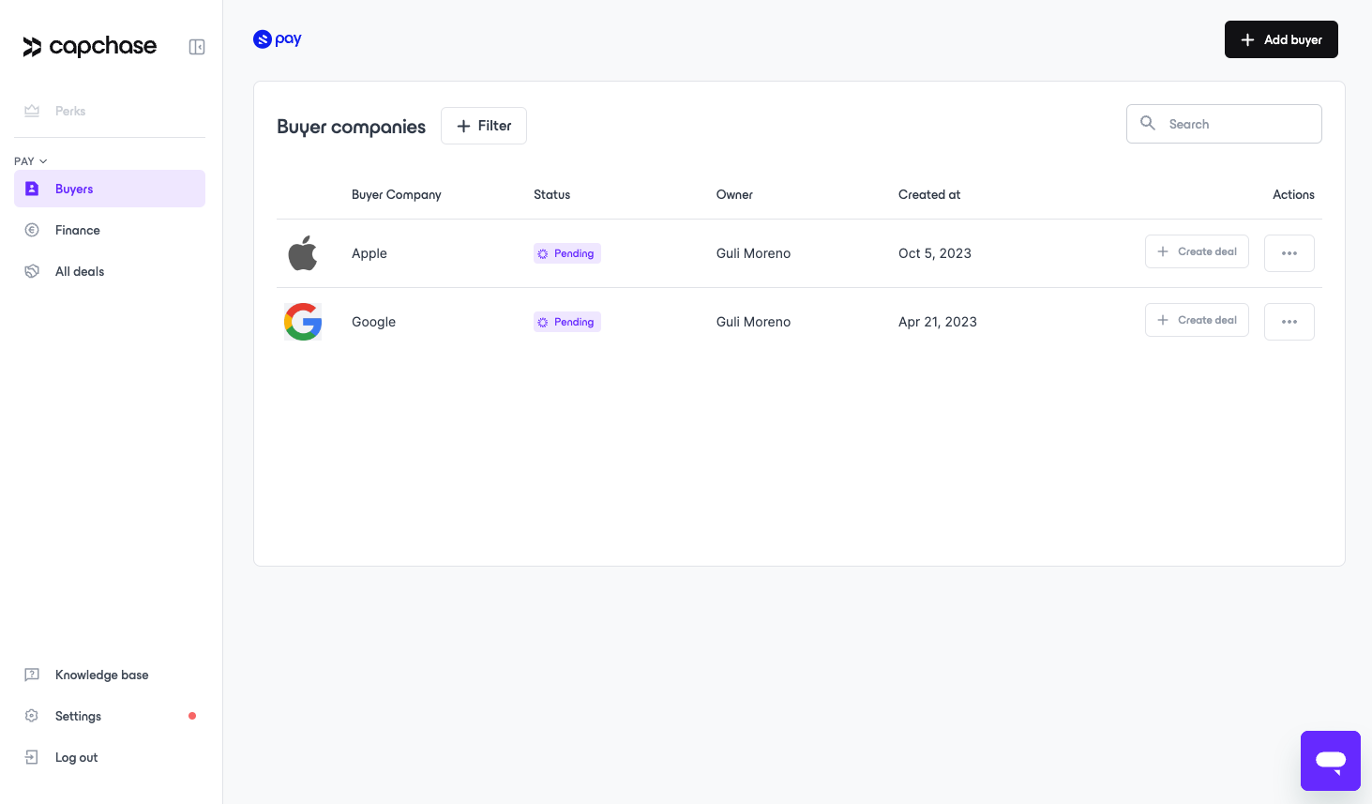
Task: Click the Add buyer button
Action: [x=1281, y=39]
